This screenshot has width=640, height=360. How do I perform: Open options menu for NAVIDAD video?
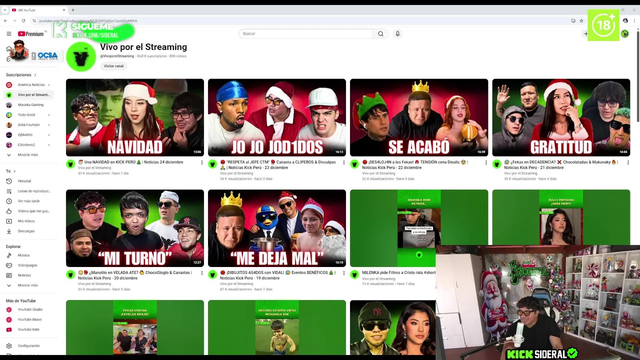202,162
